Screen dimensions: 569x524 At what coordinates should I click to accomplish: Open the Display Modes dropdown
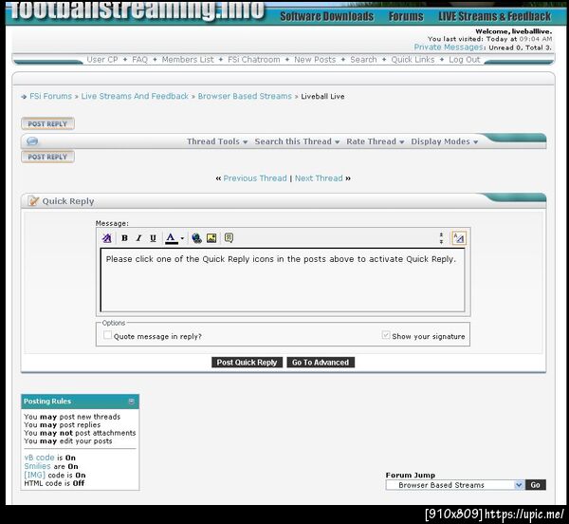pyautogui.click(x=444, y=141)
